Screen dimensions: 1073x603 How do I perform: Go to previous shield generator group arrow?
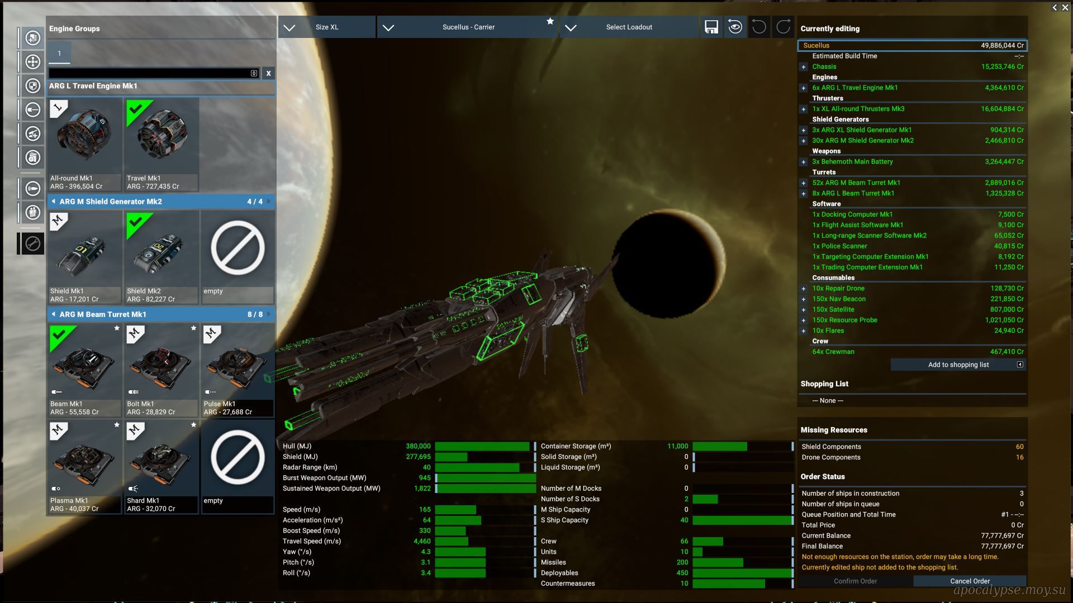coord(54,202)
